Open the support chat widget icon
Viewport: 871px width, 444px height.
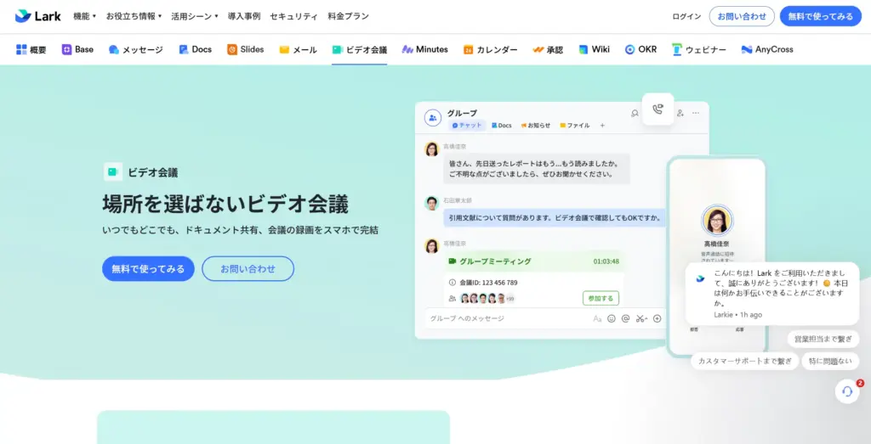[847, 391]
